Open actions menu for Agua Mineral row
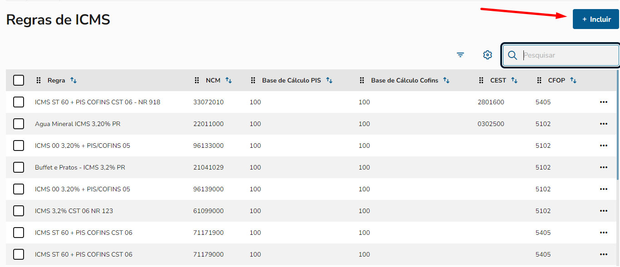The width and height of the screenshot is (620, 267). tap(604, 124)
